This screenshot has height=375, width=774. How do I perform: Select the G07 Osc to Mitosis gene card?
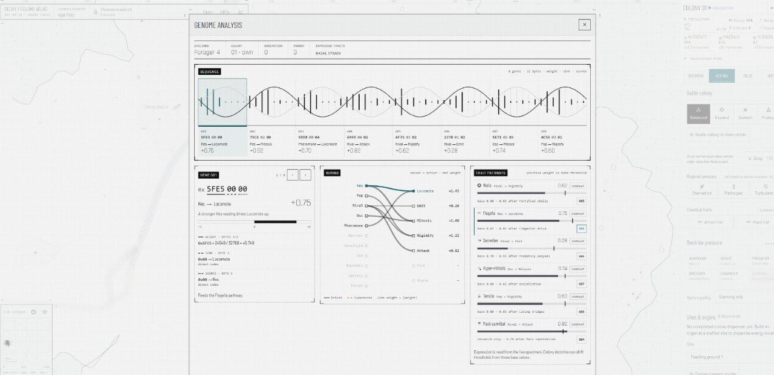513,143
